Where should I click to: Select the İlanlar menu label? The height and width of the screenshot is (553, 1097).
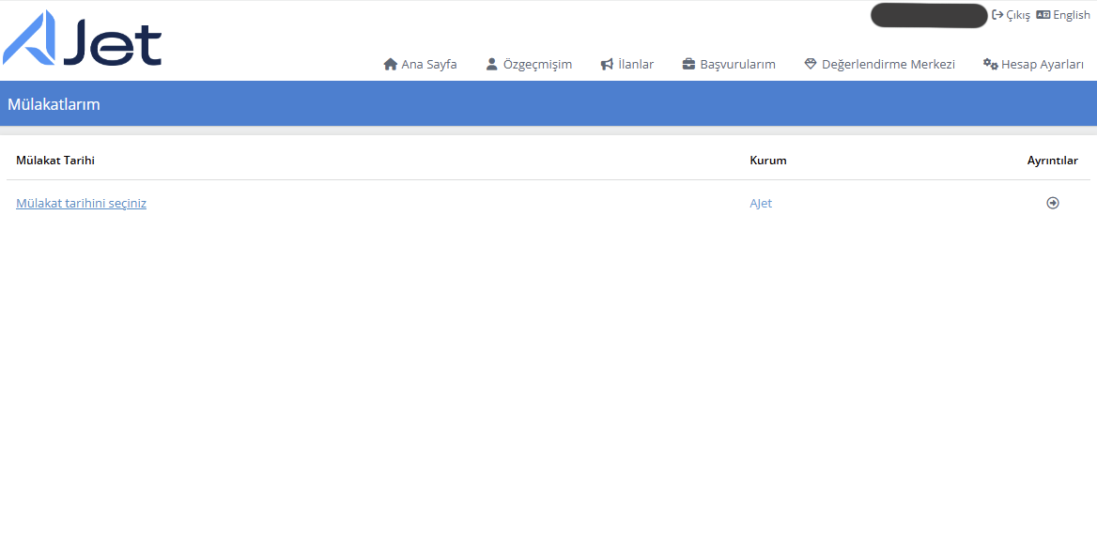636,65
